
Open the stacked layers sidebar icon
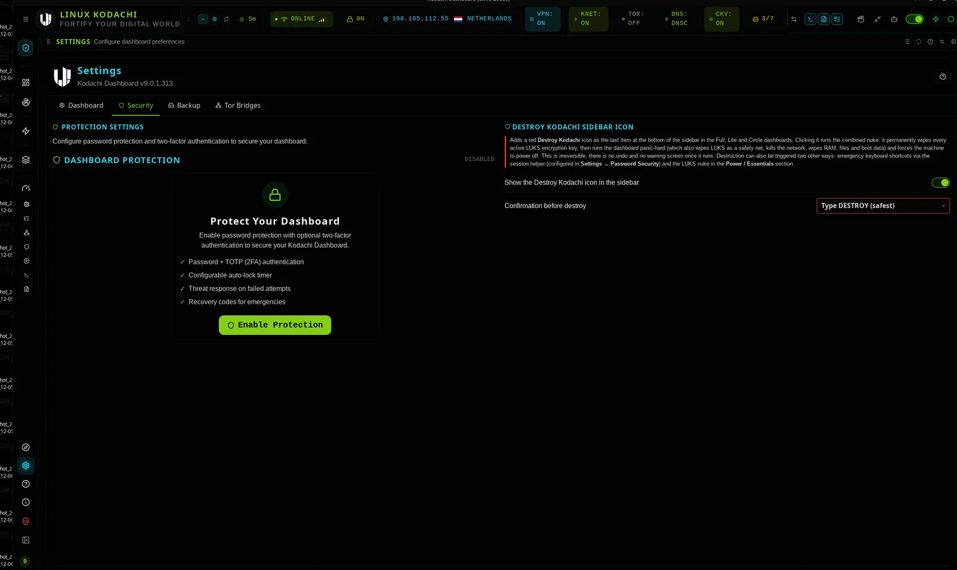coord(26,160)
